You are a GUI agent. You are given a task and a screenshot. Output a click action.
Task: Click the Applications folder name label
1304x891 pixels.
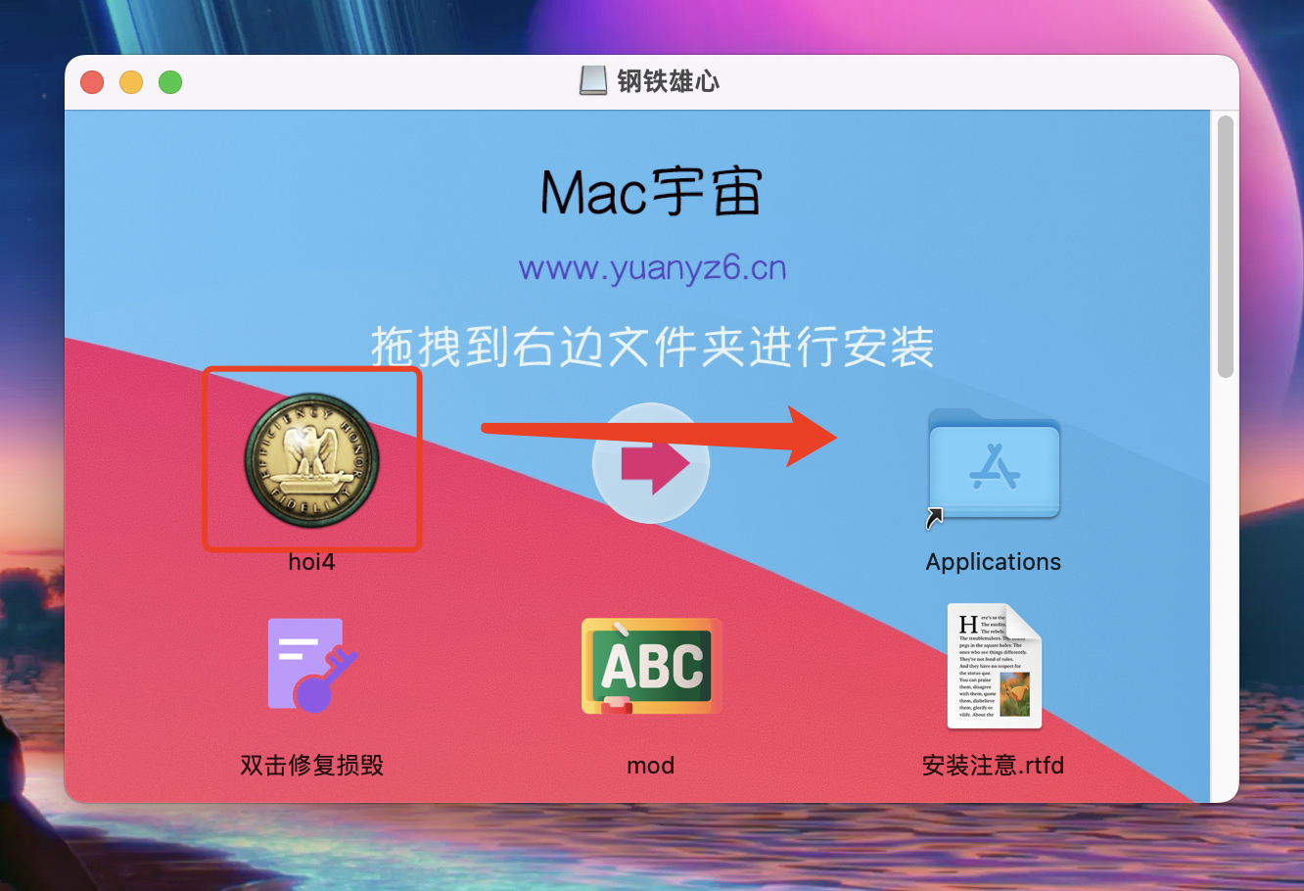click(994, 562)
